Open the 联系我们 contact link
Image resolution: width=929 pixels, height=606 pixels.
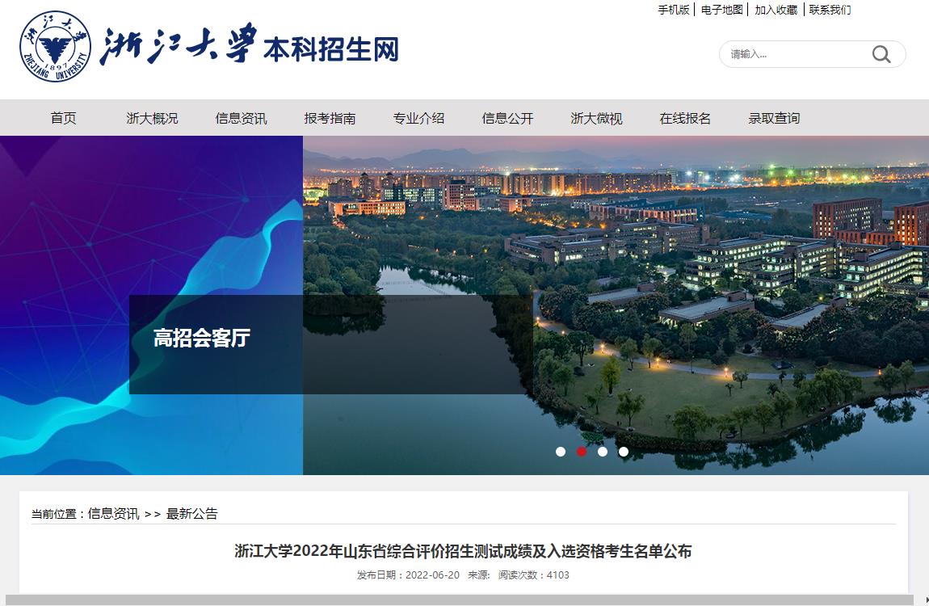pyautogui.click(x=830, y=10)
